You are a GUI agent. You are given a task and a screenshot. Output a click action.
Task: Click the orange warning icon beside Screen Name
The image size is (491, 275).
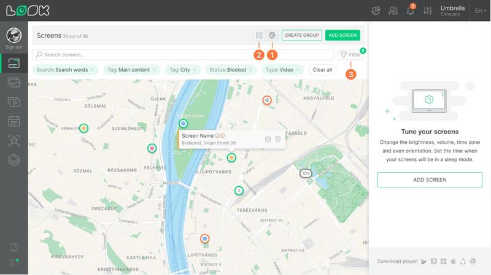click(222, 135)
